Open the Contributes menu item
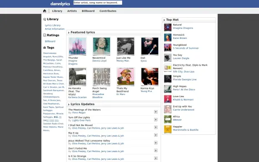This screenshot has height=162, width=259. tap(108, 11)
